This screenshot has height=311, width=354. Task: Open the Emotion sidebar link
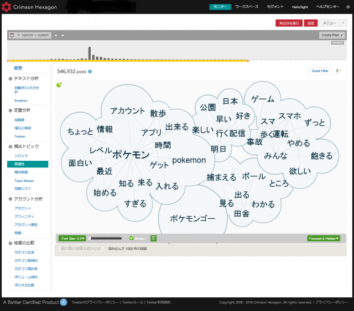[x=21, y=101]
